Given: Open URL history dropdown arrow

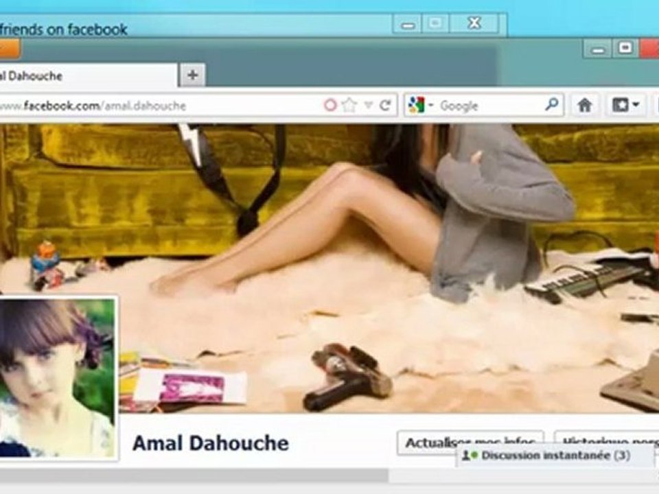Looking at the screenshot, I should tap(368, 105).
